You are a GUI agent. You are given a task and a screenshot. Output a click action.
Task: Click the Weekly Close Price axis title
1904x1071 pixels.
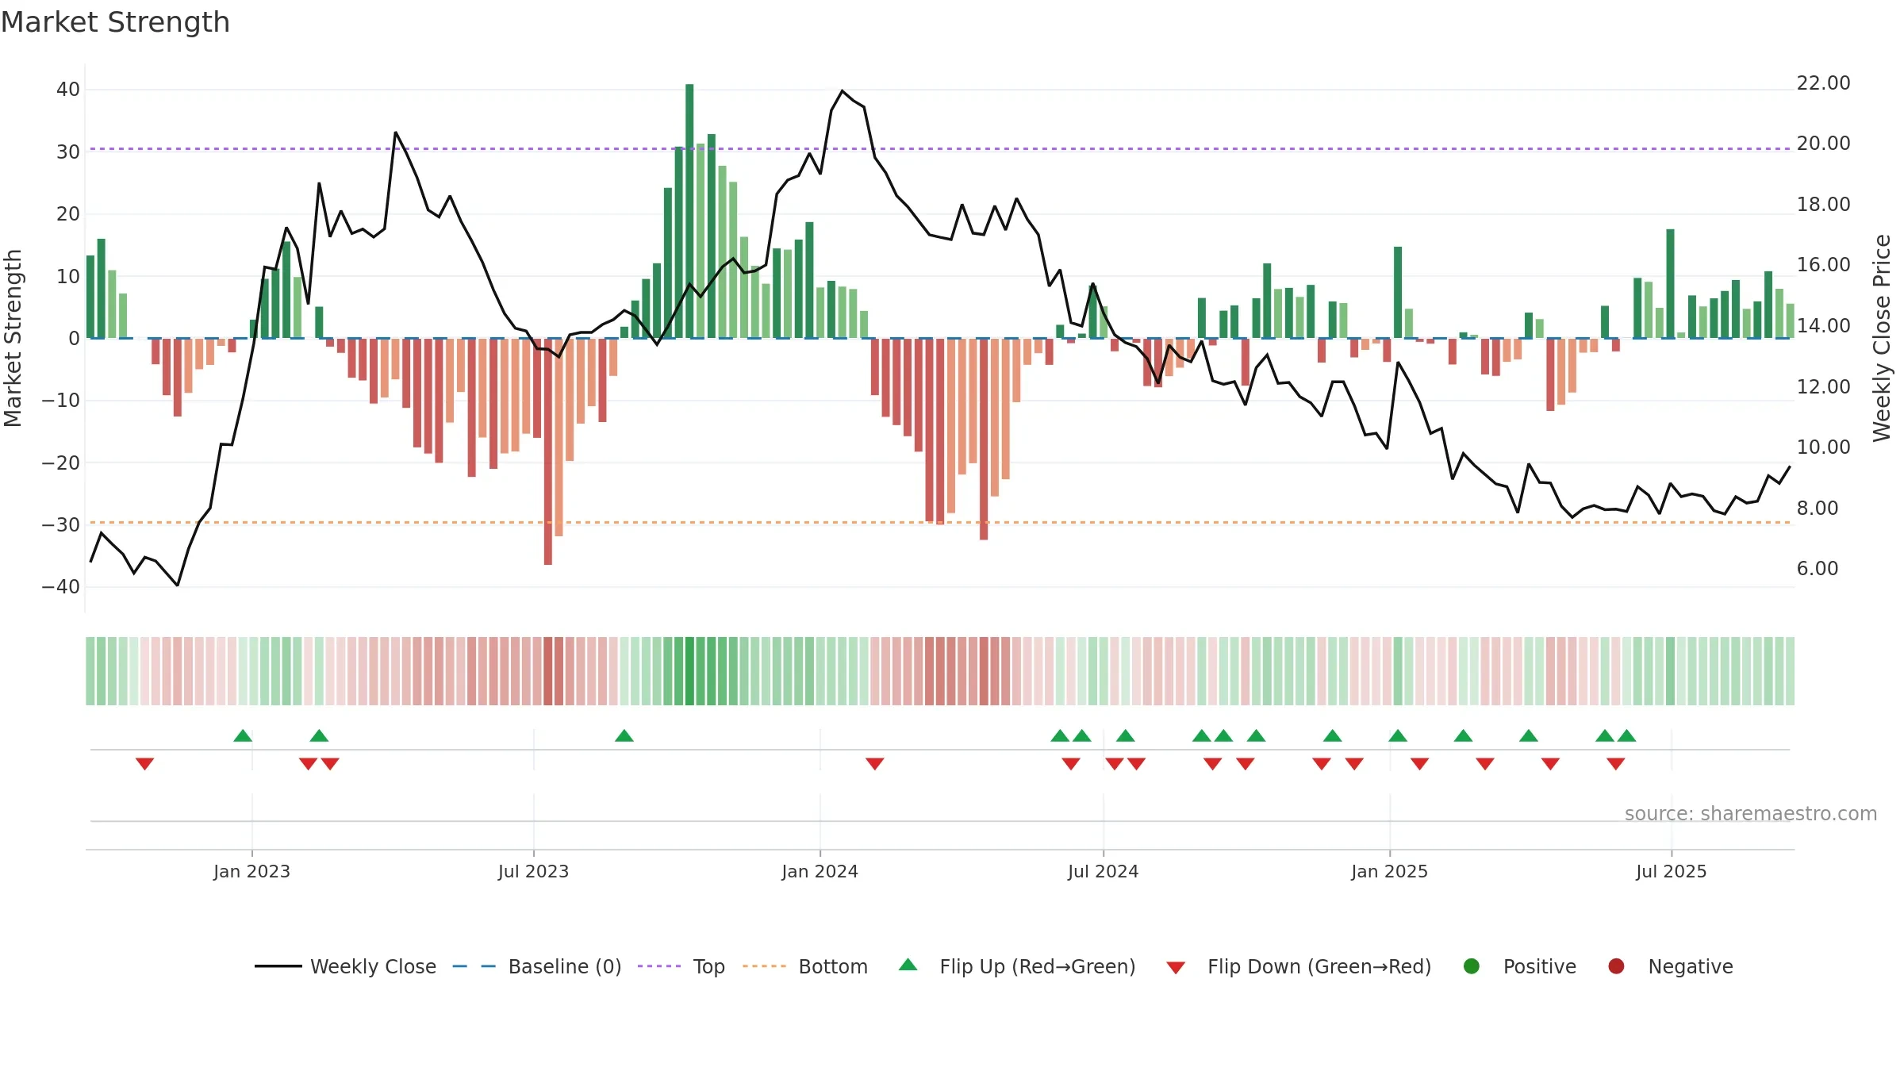pyautogui.click(x=1883, y=338)
